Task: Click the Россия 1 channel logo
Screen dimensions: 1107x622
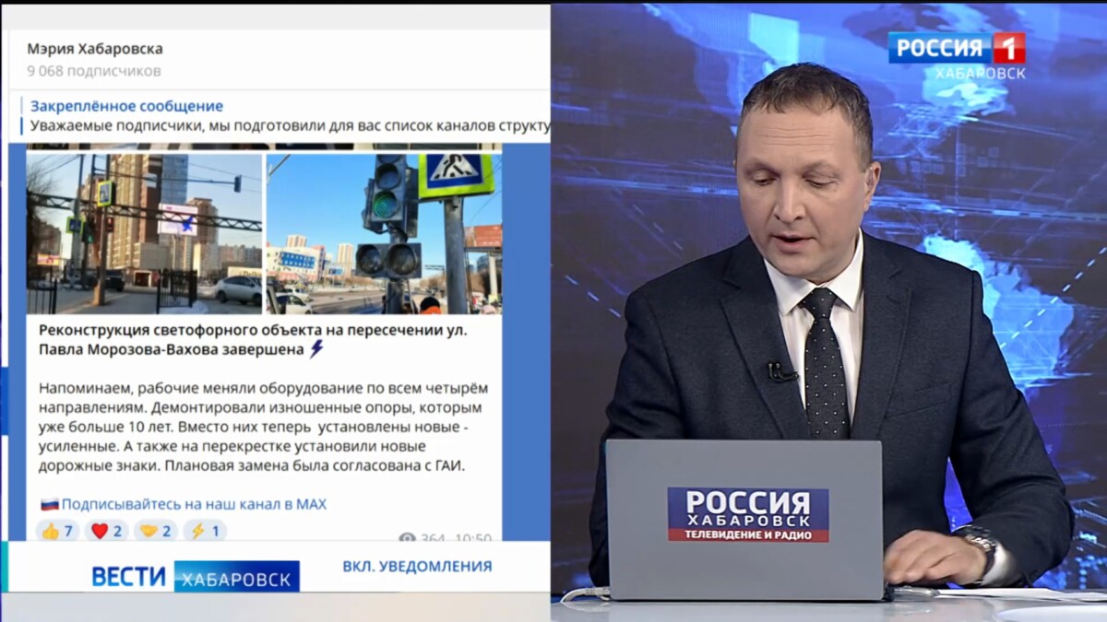Action: coord(956,49)
